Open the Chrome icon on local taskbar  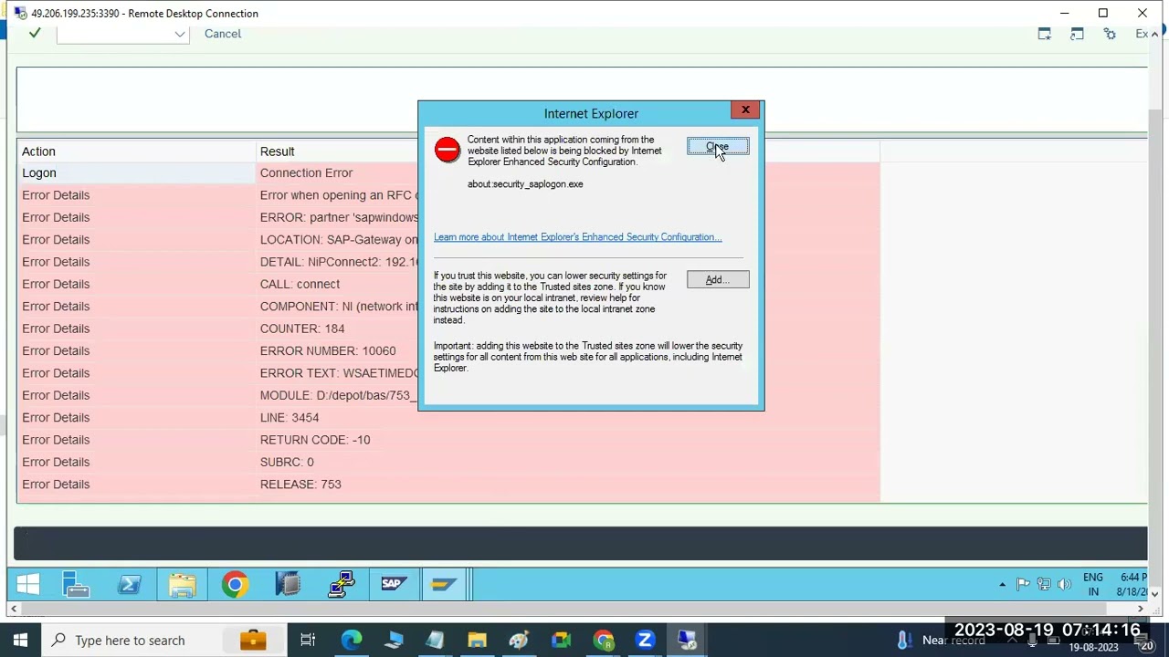tap(603, 641)
